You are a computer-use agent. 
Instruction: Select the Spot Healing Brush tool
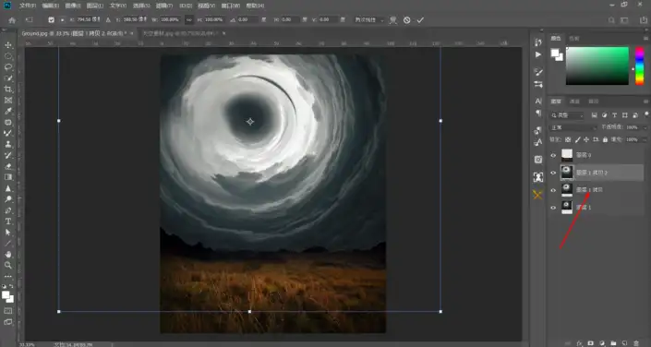pos(8,123)
